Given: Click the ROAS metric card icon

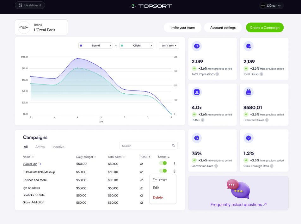Looking at the screenshot, I should pos(197,92).
